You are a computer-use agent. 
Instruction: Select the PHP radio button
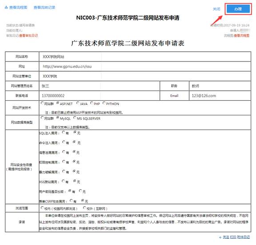pos(92,103)
